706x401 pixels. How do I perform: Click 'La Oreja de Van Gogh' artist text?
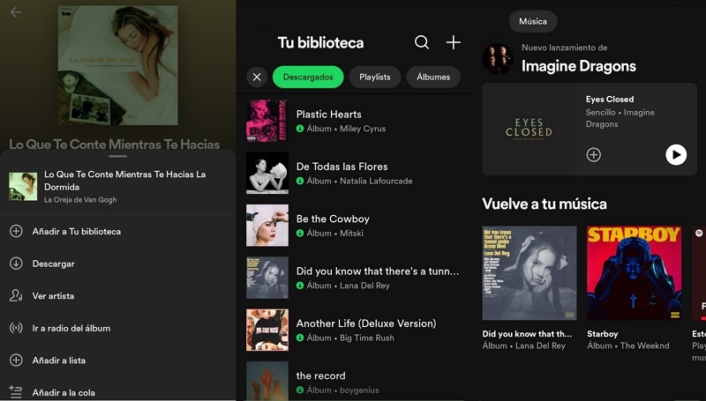[x=80, y=199]
